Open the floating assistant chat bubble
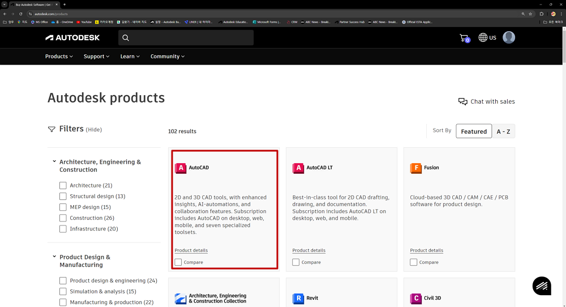The height and width of the screenshot is (307, 566). point(542,285)
